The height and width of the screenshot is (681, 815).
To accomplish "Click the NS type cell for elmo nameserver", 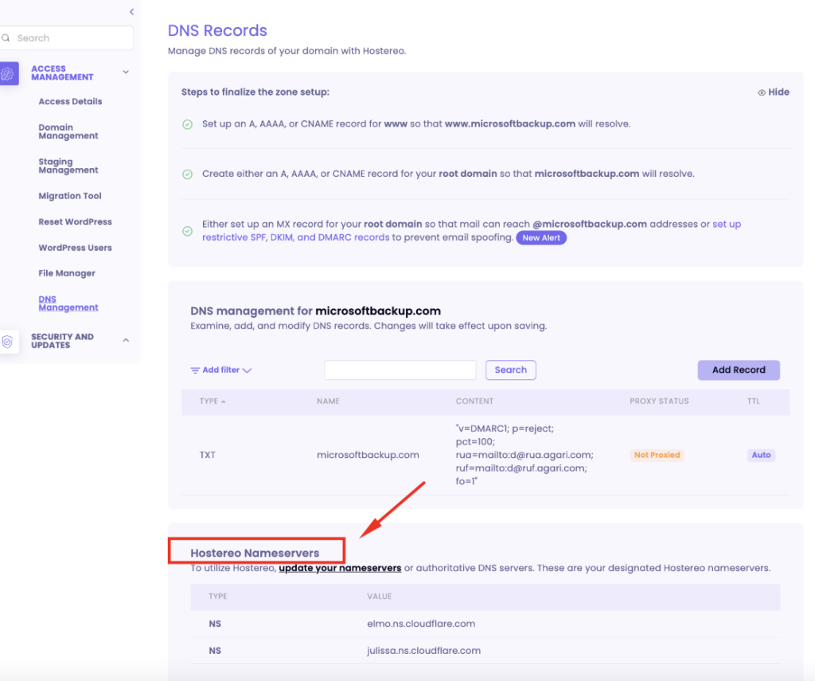I will [215, 624].
